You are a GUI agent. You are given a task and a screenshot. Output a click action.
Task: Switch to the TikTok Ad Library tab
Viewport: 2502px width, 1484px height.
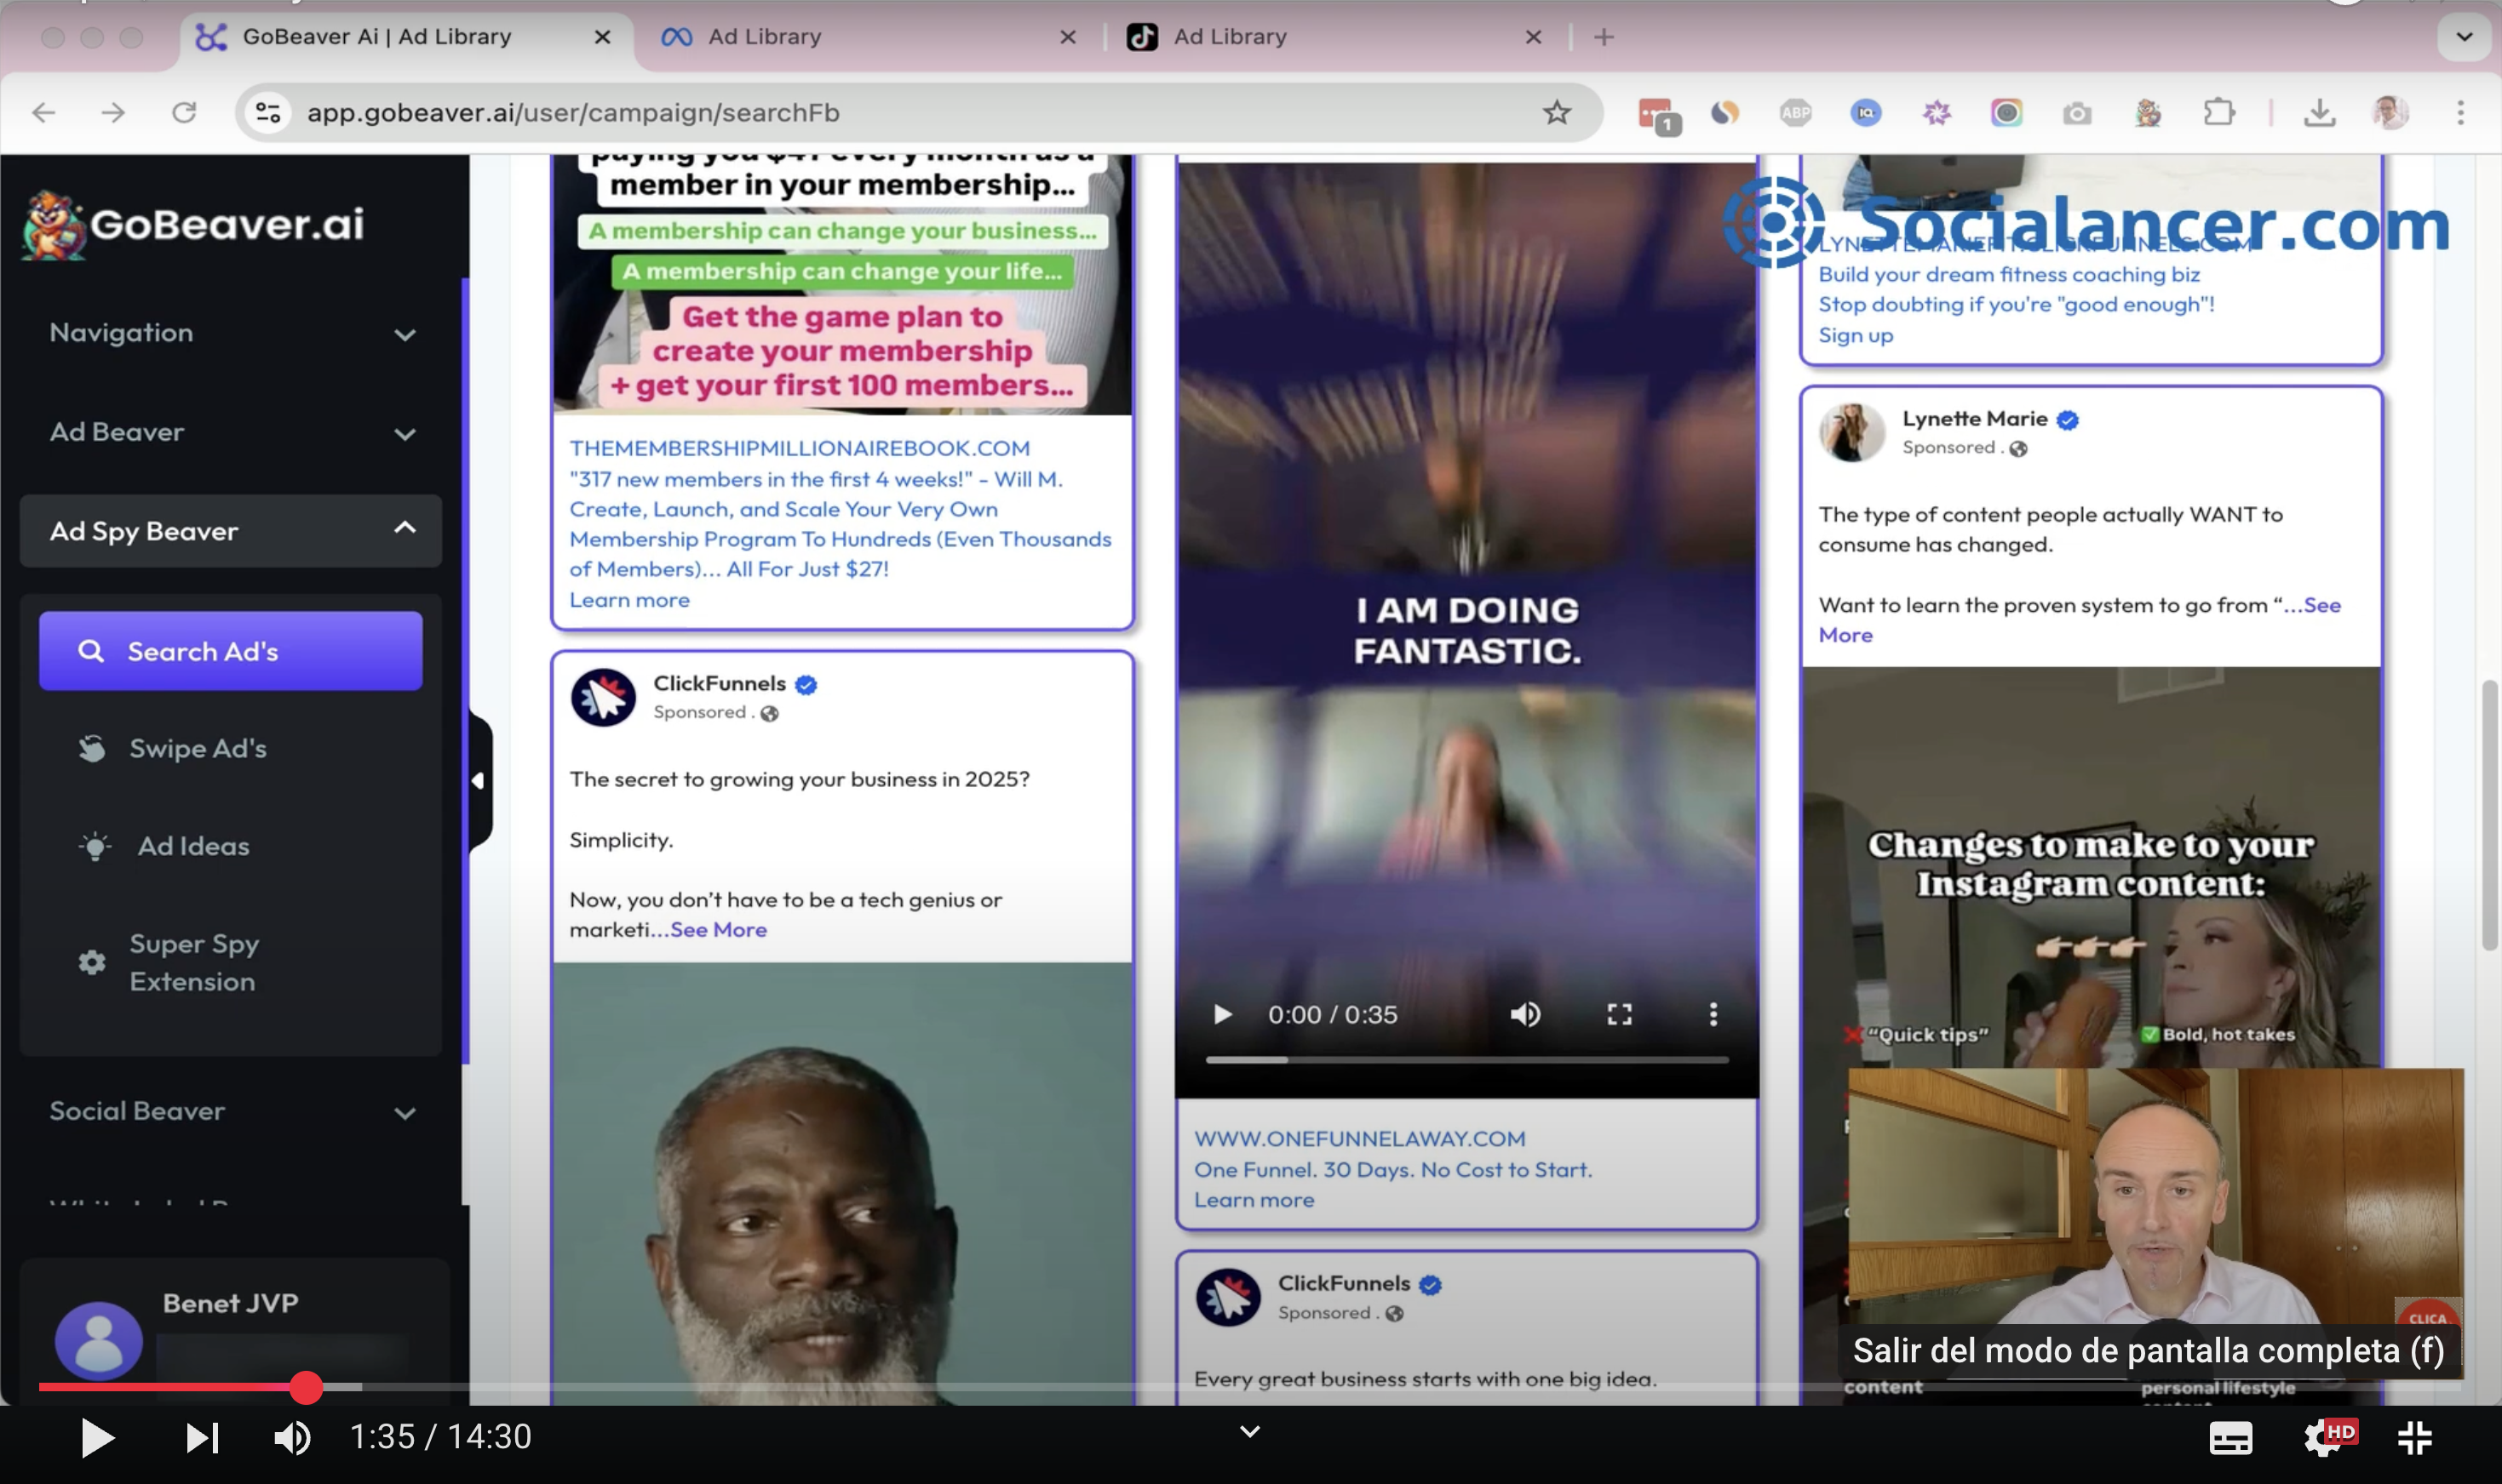pos(1331,37)
